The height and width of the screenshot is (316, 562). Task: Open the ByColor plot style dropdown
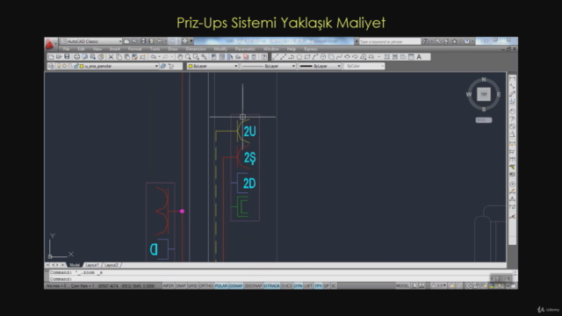[x=364, y=67]
